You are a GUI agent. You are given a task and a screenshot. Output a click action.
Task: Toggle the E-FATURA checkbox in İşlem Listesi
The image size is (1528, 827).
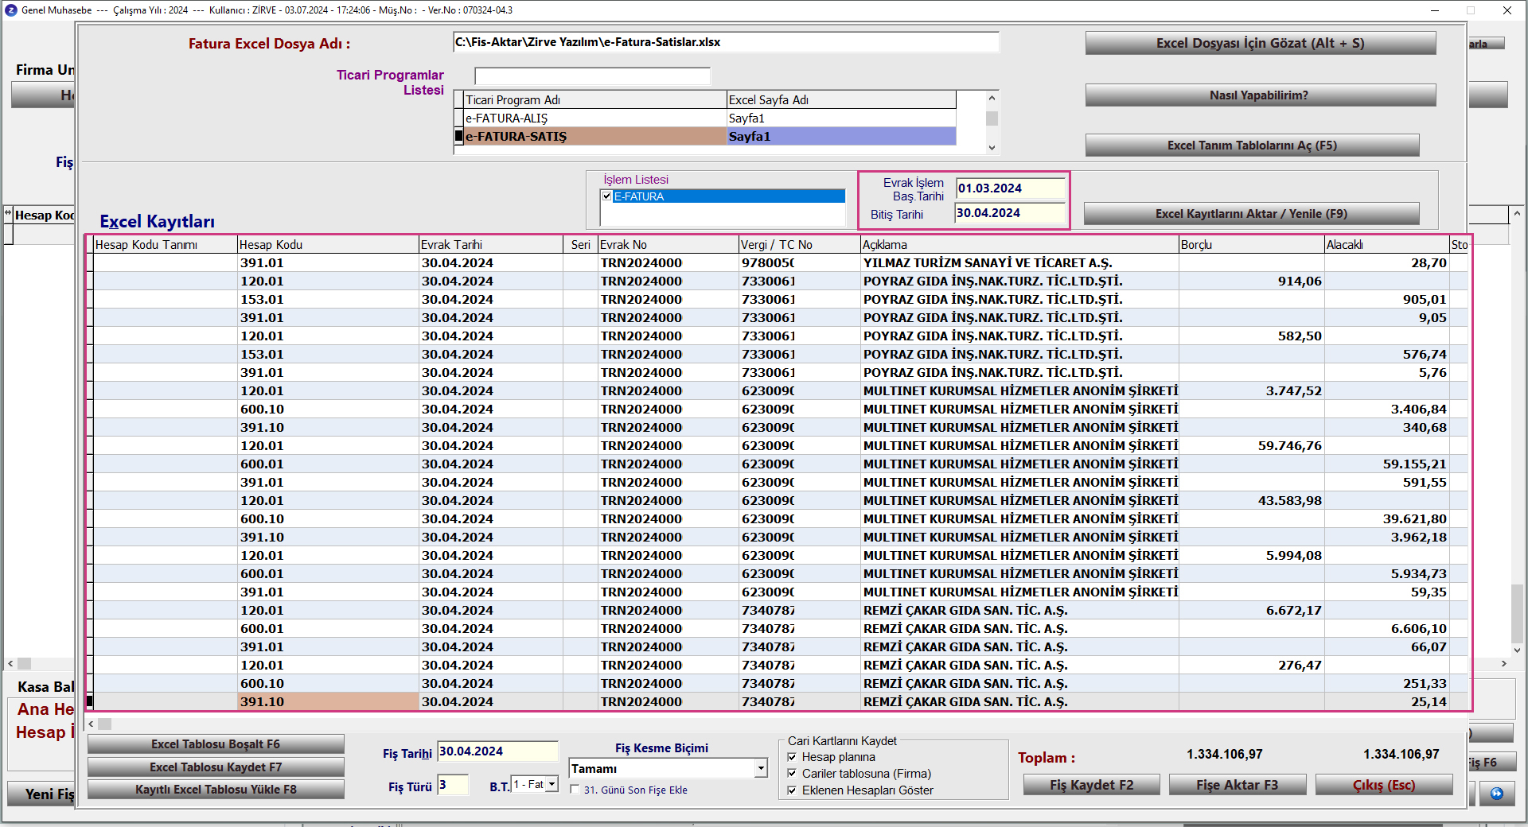pos(607,196)
